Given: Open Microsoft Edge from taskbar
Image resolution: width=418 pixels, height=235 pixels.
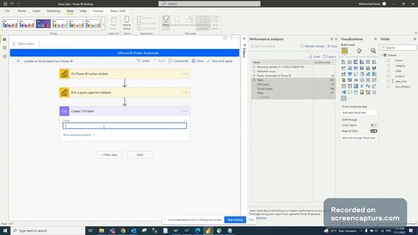Looking at the screenshot, I should coord(197,230).
